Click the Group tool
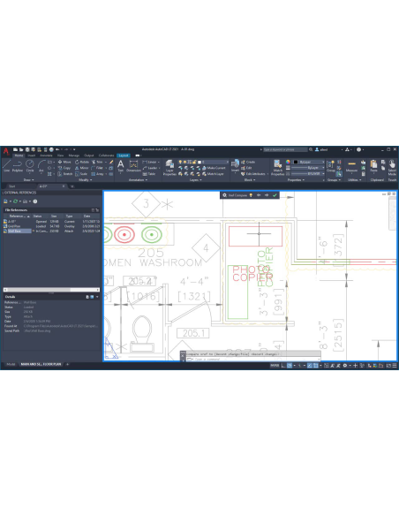Viewport: 399px width, 516px height. 331,165
